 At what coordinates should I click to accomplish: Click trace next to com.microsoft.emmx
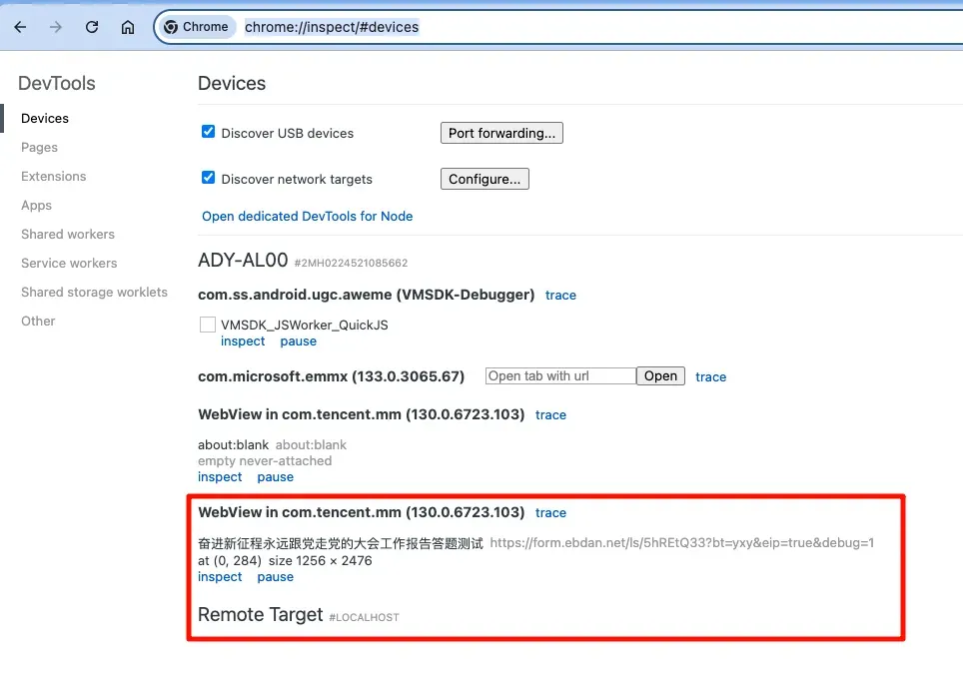710,376
